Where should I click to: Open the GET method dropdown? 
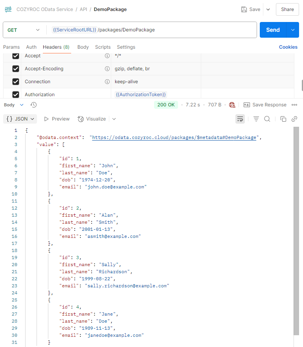[24, 30]
